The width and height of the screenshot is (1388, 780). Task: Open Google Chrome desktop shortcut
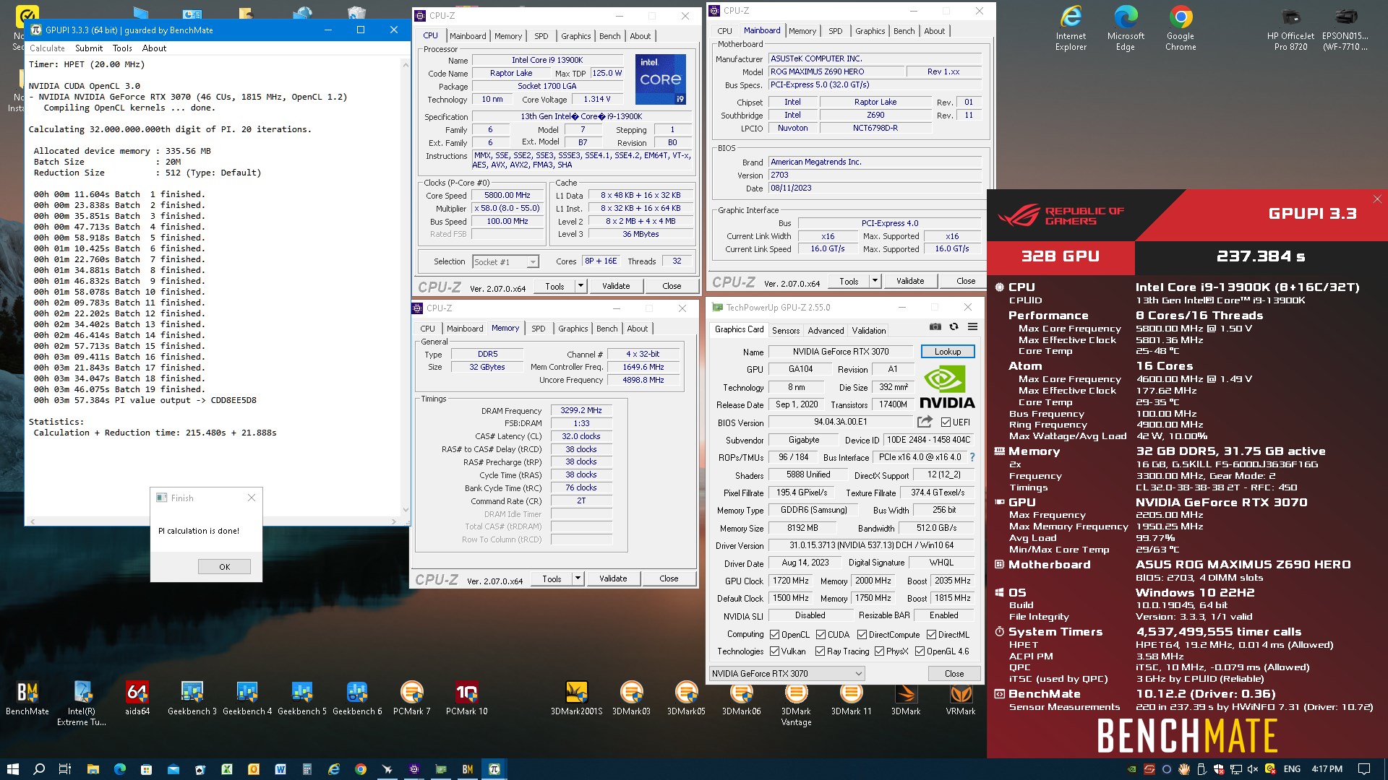[x=1181, y=28]
